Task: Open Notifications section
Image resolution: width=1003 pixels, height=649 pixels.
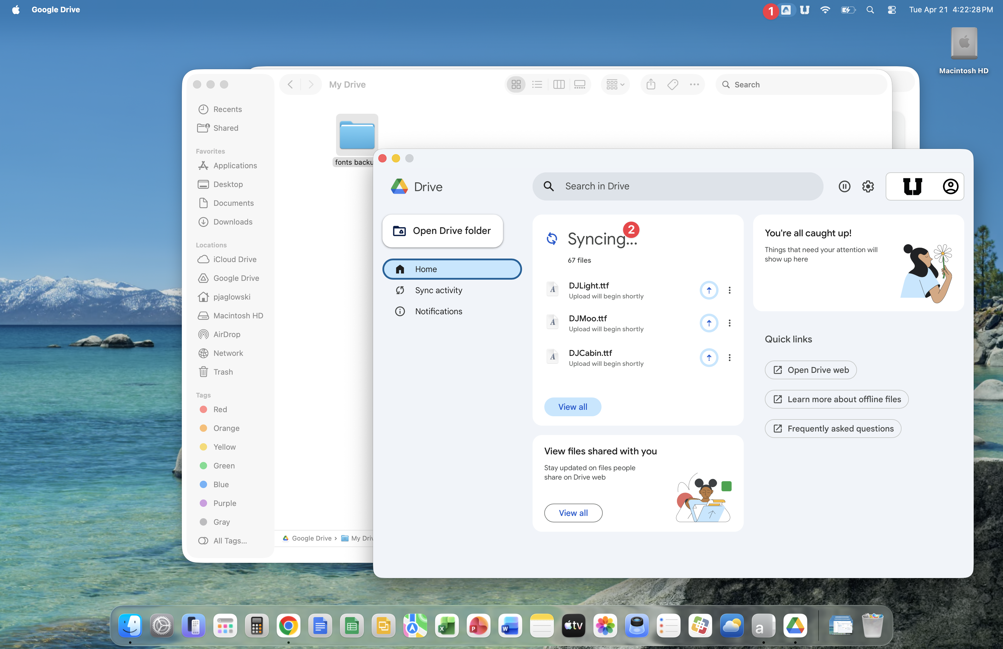Action: [438, 311]
